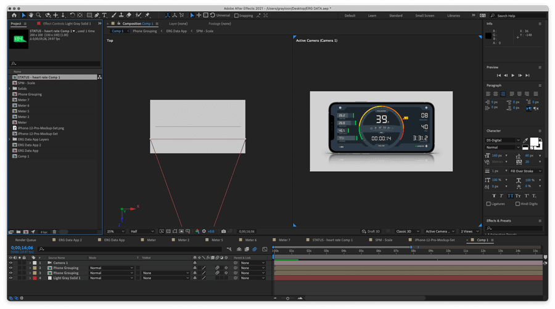Viewport: 555px width, 309px height.
Task: Select the Zoom magnifier tool
Action: 38,15
